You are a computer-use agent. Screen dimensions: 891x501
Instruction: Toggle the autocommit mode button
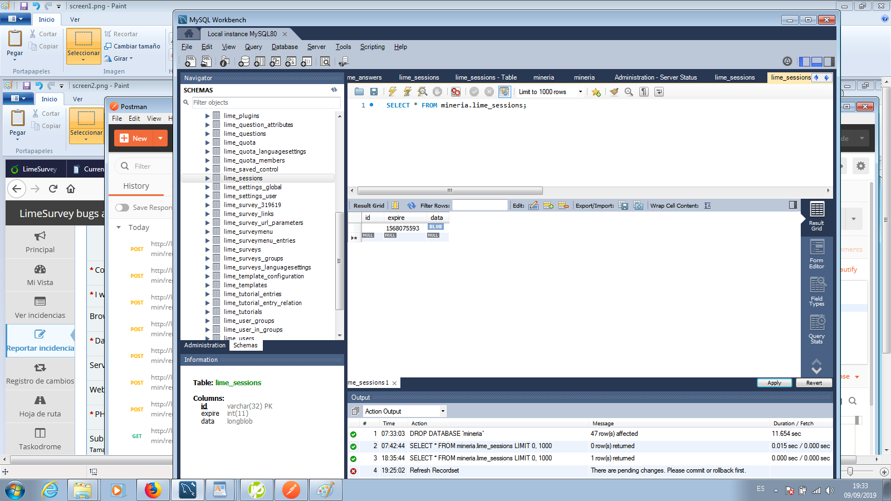click(x=504, y=92)
